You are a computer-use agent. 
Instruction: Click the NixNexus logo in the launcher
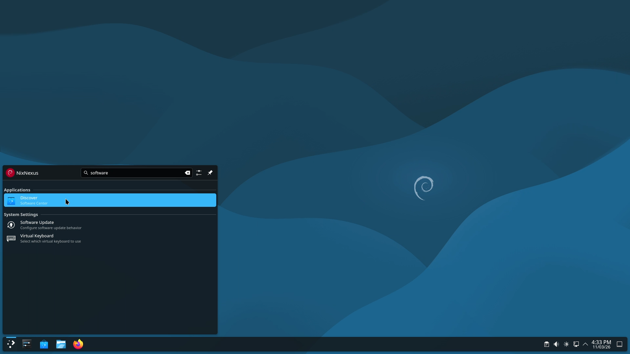[10, 173]
